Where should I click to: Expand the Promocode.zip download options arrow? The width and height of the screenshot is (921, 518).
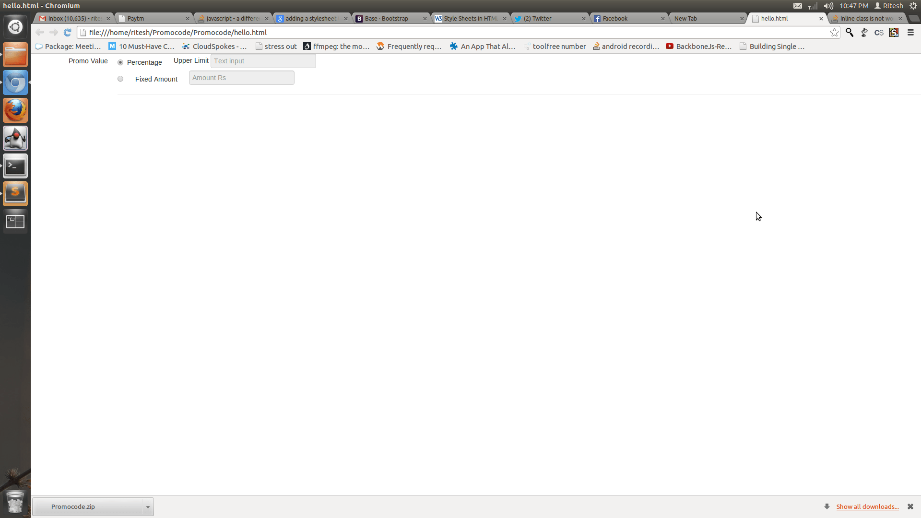tap(148, 506)
